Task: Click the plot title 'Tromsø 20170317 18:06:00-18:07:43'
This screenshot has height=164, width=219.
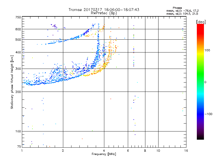Action: click(x=104, y=10)
